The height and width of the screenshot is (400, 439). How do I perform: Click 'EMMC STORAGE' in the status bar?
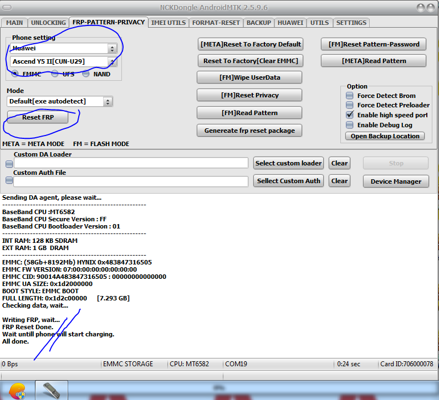pos(128,364)
